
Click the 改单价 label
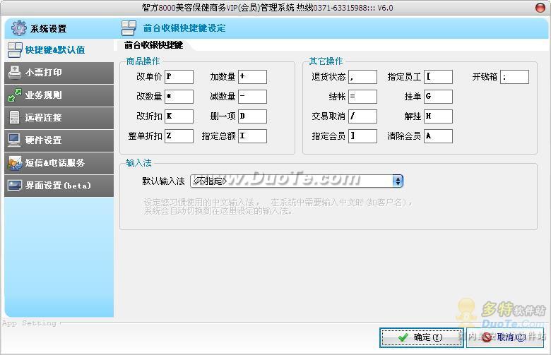tap(149, 76)
